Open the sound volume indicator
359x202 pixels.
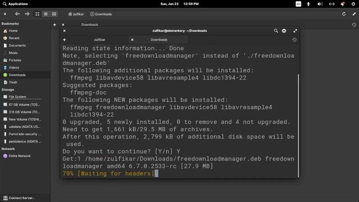(320, 4)
